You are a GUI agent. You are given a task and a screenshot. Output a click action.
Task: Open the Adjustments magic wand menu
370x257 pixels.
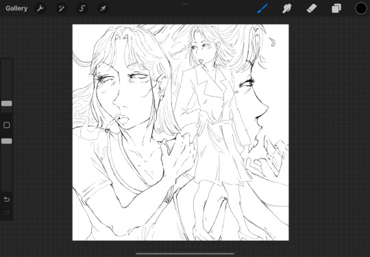pos(61,9)
